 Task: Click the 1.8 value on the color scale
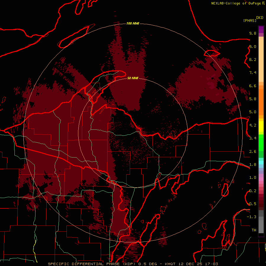click(253, 164)
